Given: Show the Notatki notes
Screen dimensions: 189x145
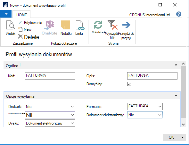Looking at the screenshot, I should (x=66, y=28).
